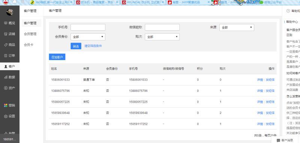This screenshot has height=143, width=300.
Task: Click the shop avatar logo at sidebar top
Action: pyautogui.click(x=10, y=12)
